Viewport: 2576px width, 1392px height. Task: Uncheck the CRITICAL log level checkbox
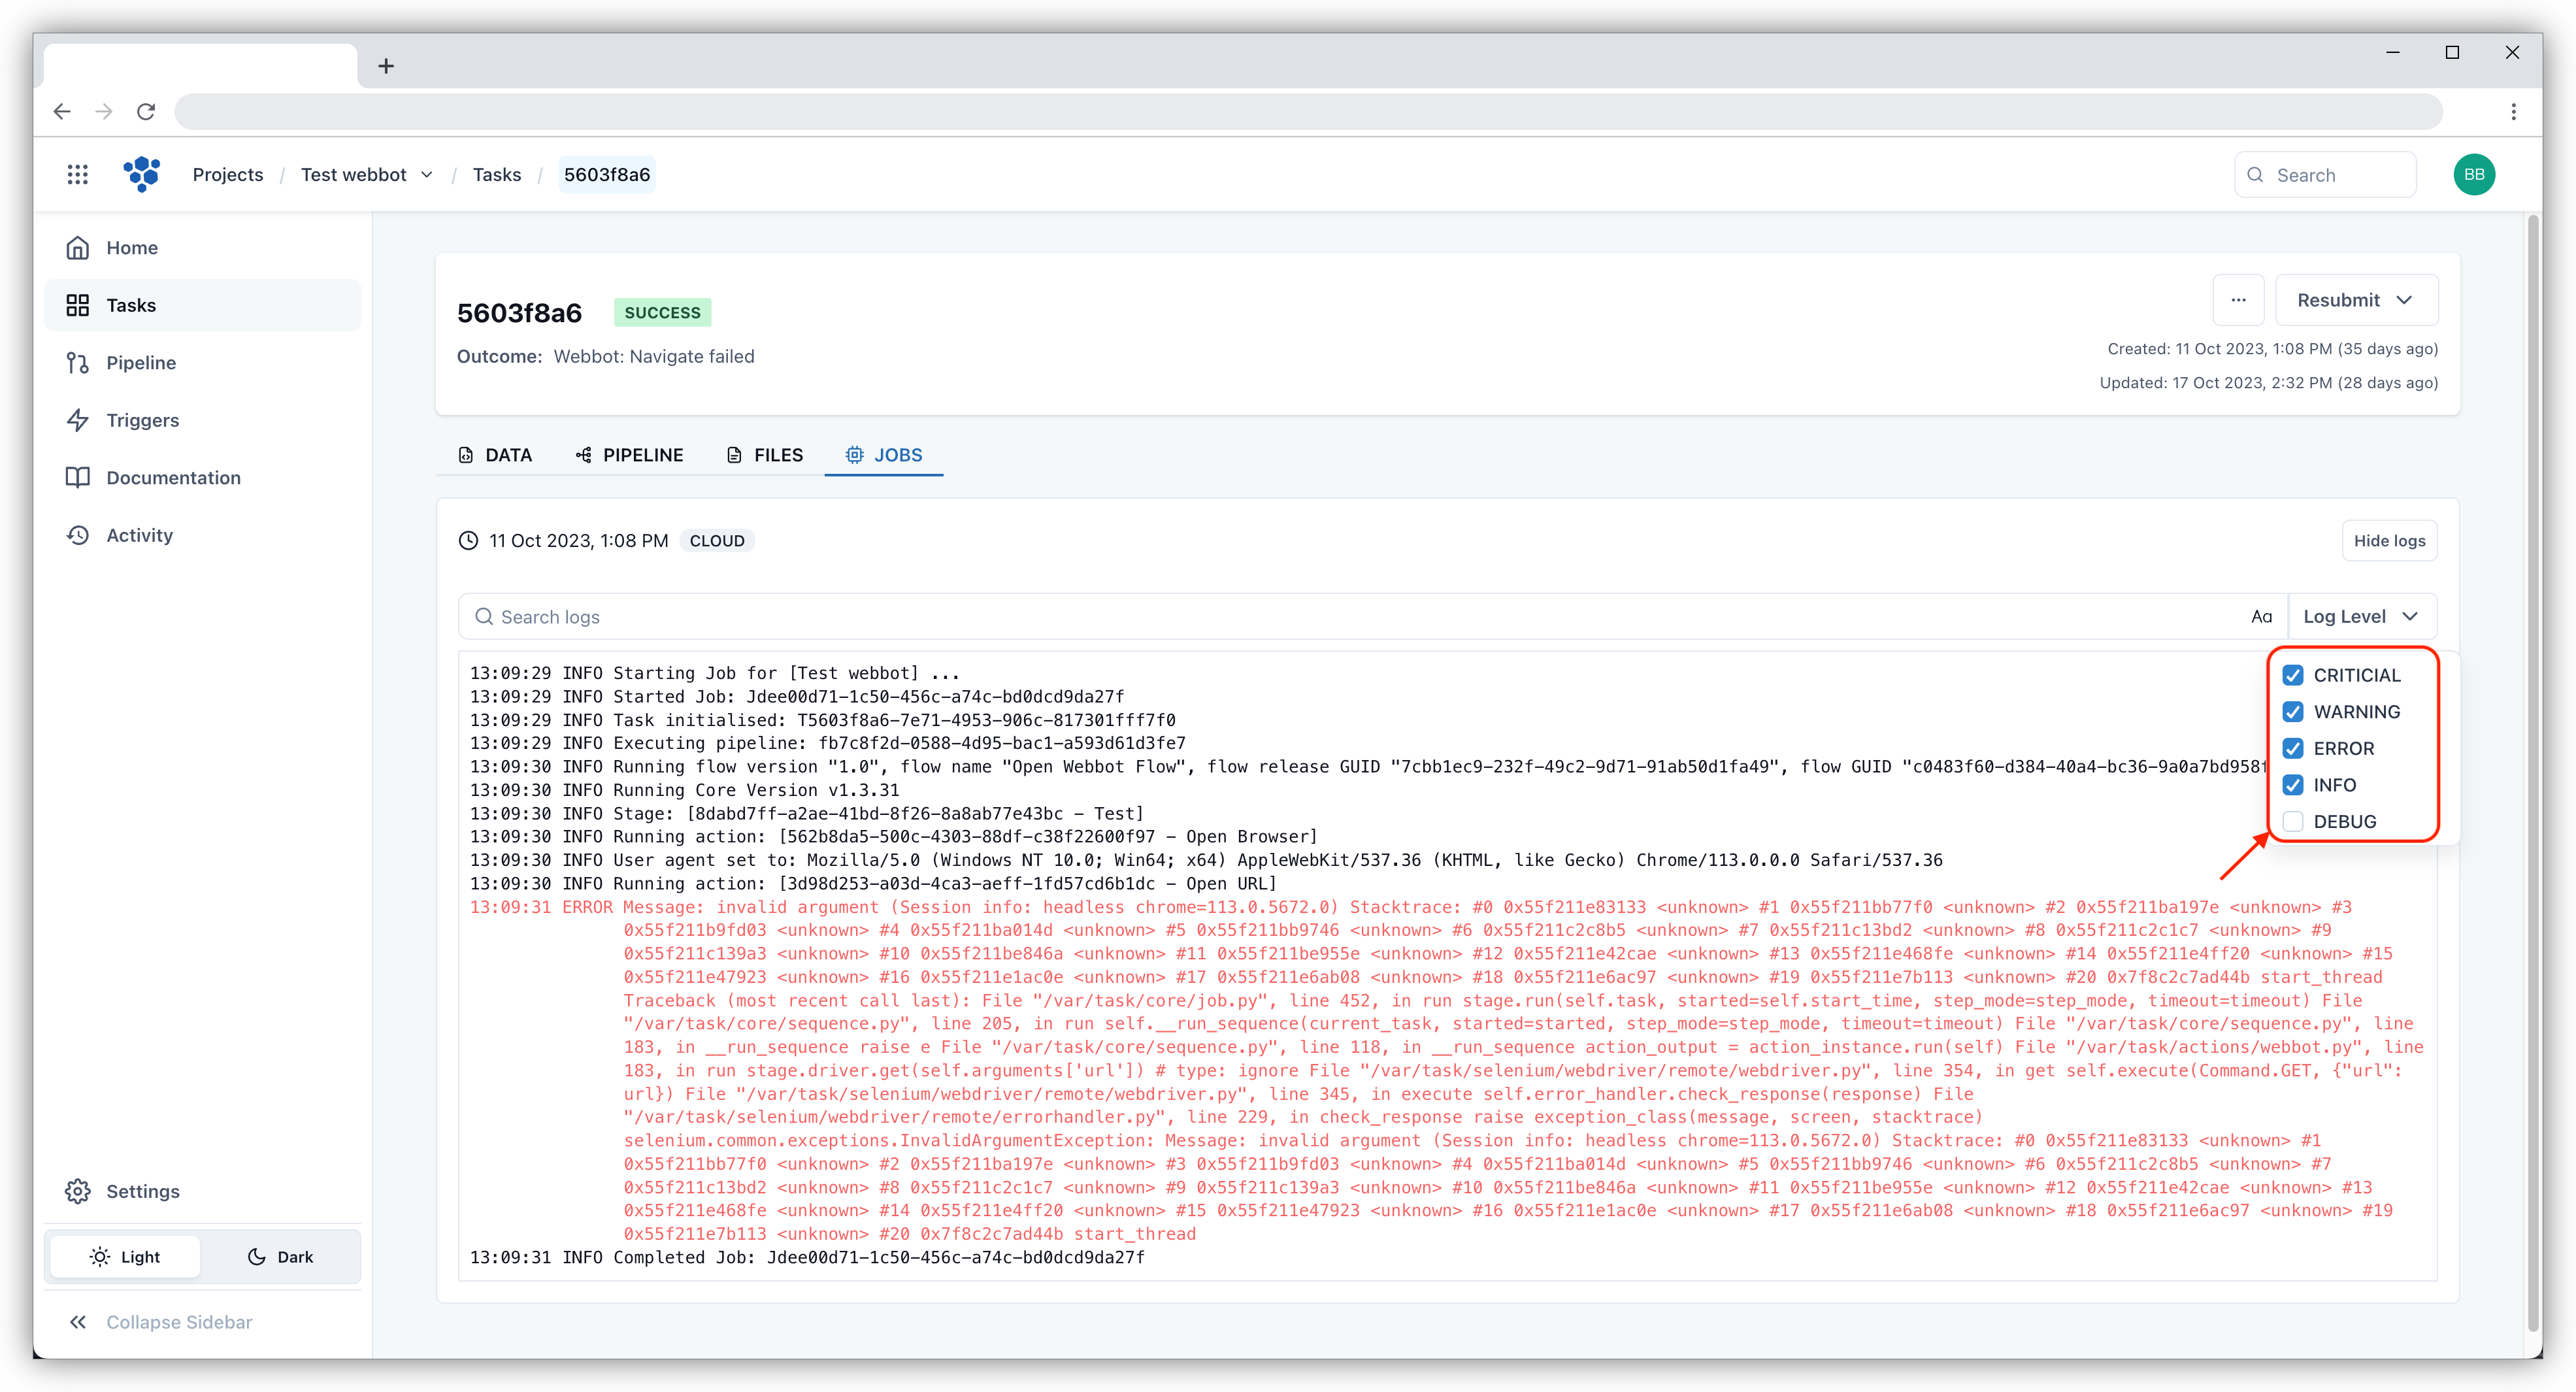[2293, 675]
